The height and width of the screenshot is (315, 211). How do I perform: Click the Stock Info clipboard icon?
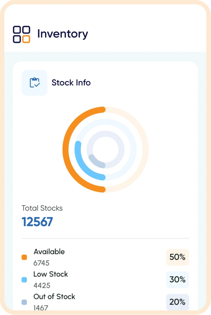click(x=34, y=83)
